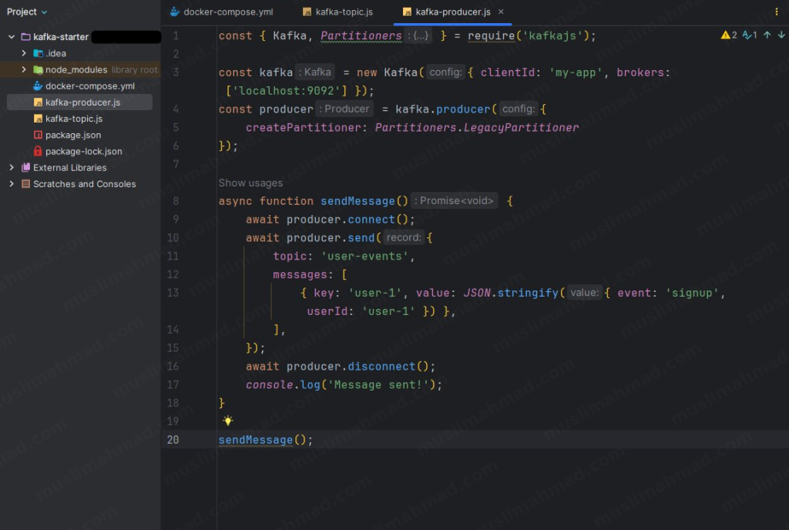Collapse the kafka-starter project root
The width and height of the screenshot is (789, 530).
pos(11,36)
